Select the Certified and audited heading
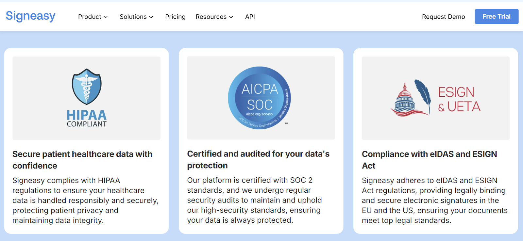Screen dimensions: 523x241 click(258, 159)
